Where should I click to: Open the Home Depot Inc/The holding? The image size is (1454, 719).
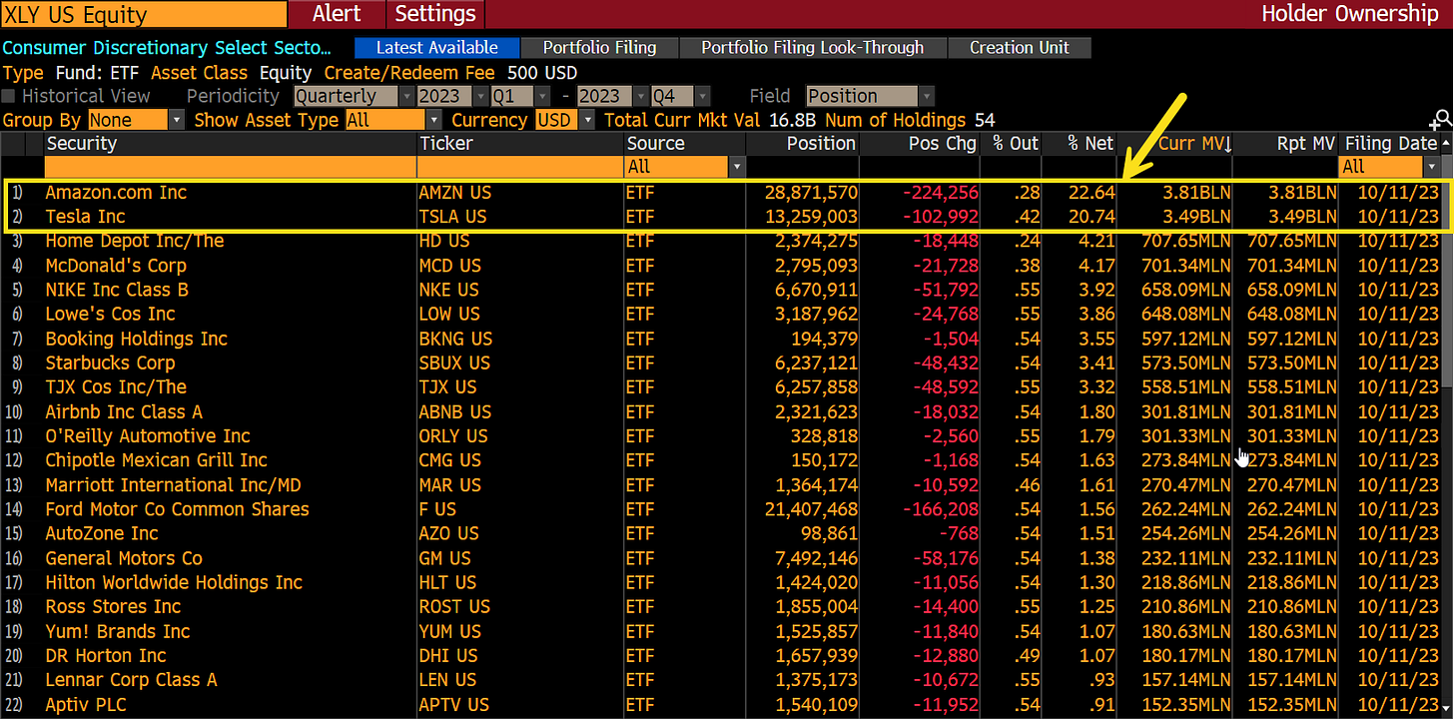coord(134,241)
